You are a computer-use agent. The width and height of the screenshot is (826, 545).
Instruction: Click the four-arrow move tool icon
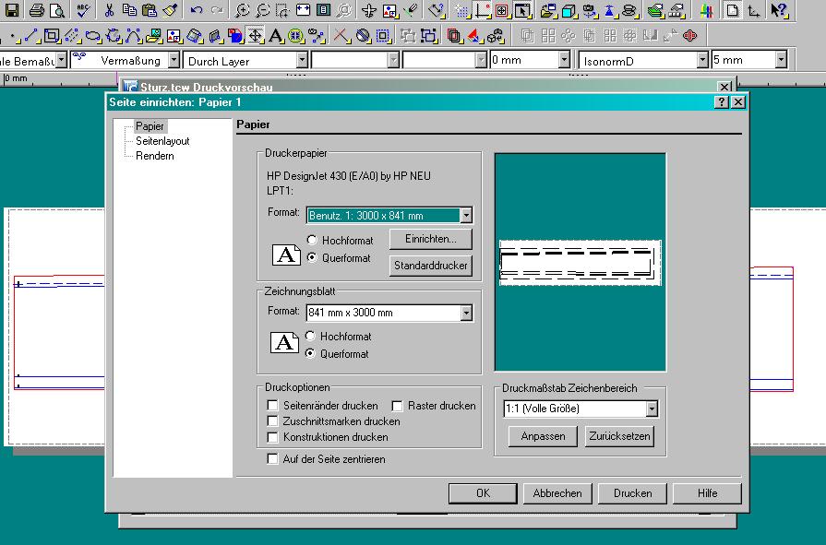[x=256, y=36]
